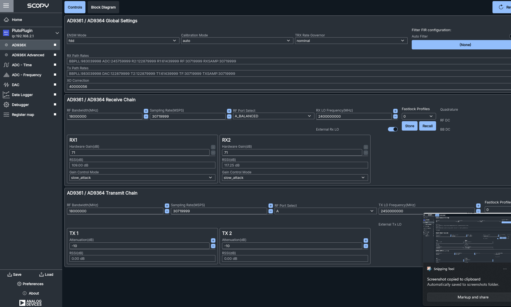Viewport: 511px width, 307px height.
Task: Open Receive Fastlock Profiles dropdown
Action: pos(419,116)
